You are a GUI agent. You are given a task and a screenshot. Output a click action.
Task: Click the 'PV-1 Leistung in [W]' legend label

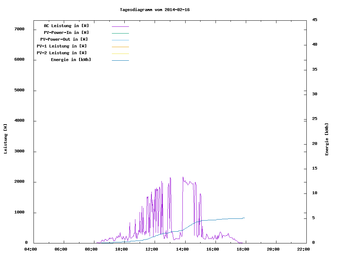click(x=62, y=46)
